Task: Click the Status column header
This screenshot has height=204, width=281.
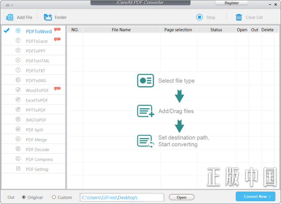Action: [216, 30]
